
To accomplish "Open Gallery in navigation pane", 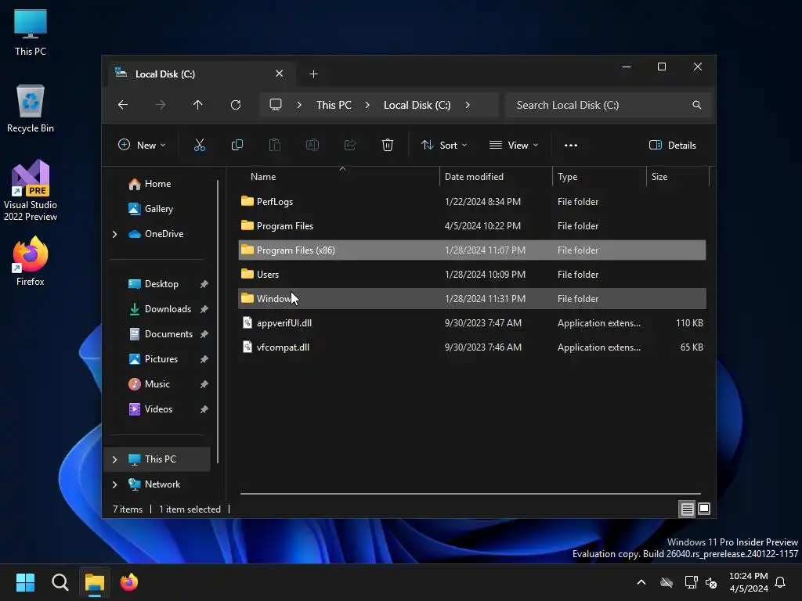I will click(x=158, y=209).
